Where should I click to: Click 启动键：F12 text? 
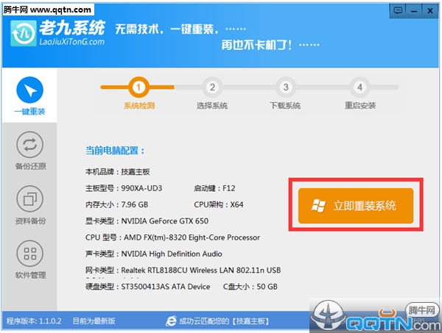[x=214, y=188]
